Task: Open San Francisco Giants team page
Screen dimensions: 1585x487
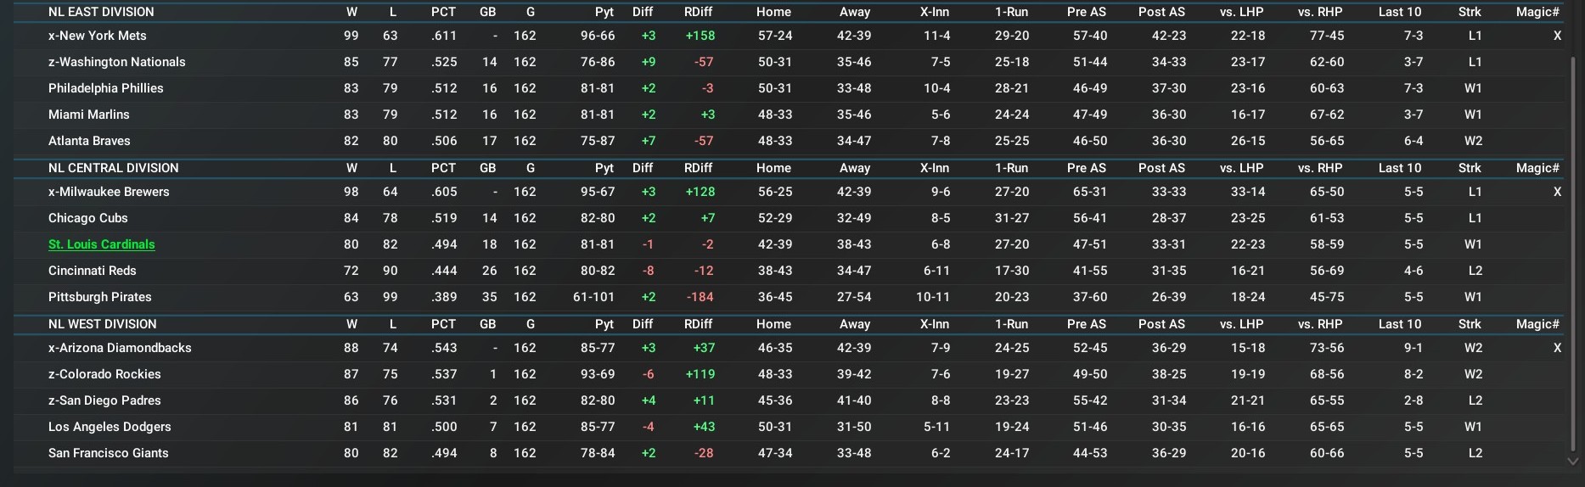Action: (108, 453)
